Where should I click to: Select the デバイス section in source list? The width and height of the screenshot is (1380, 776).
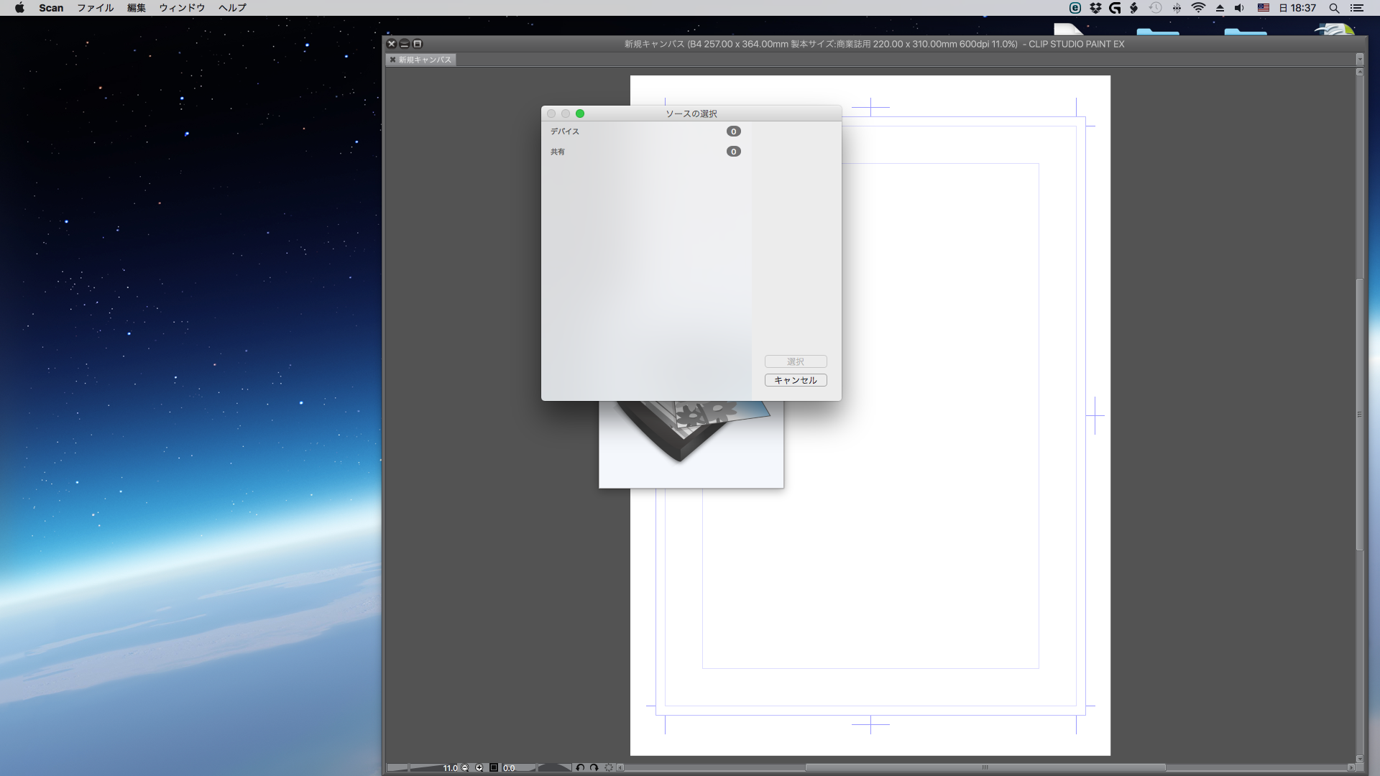tap(565, 131)
